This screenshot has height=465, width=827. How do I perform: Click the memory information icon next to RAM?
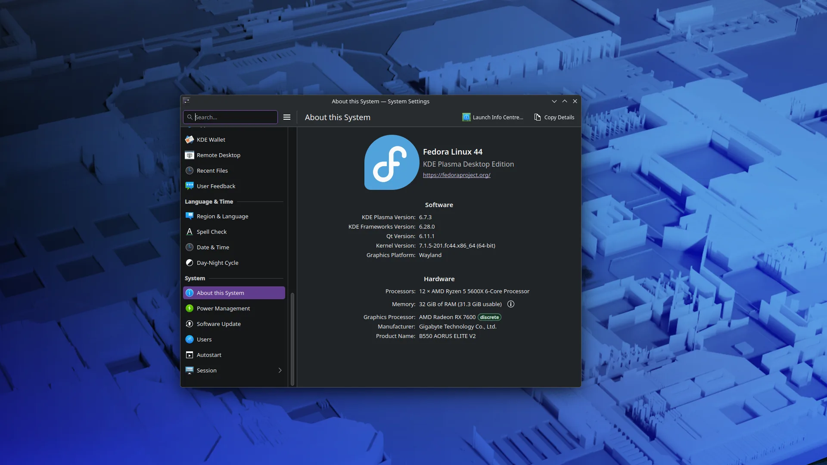(511, 304)
